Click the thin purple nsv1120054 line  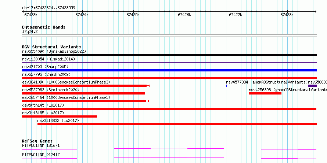point(169,62)
